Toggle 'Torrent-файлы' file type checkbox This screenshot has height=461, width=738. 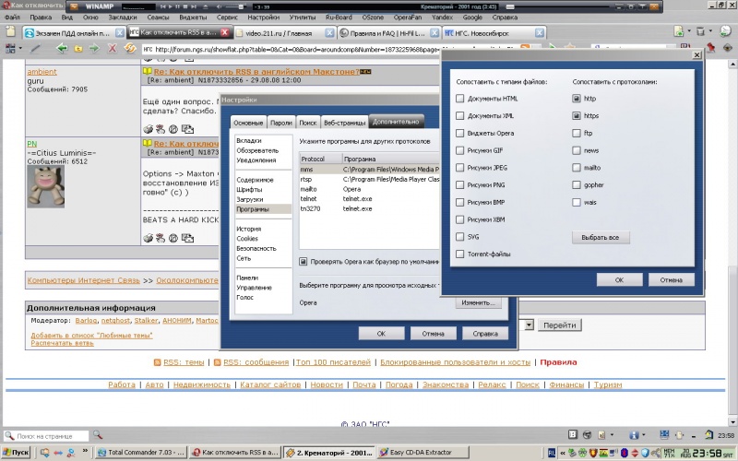[460, 254]
